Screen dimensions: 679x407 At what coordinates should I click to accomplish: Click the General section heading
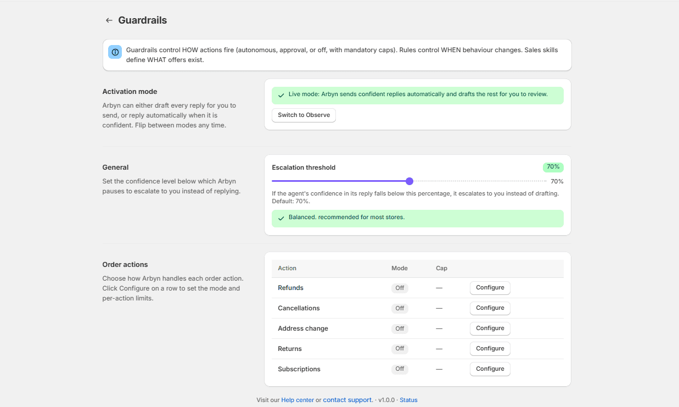point(115,168)
